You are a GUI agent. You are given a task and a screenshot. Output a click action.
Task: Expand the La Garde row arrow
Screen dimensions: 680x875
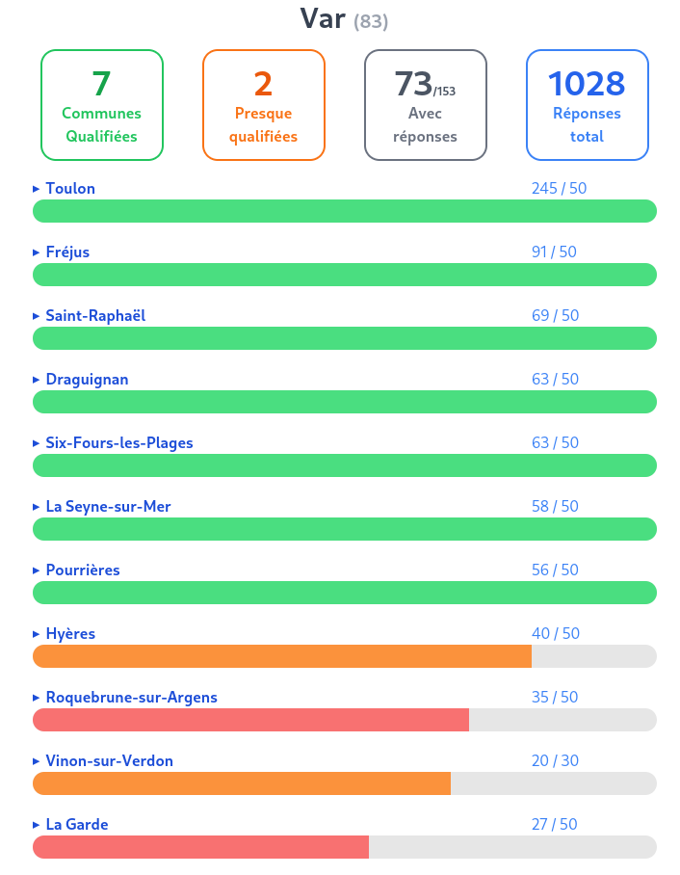(37, 825)
